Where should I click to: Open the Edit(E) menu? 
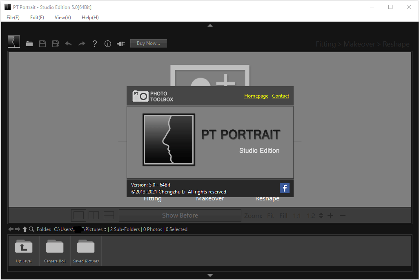[x=37, y=18]
